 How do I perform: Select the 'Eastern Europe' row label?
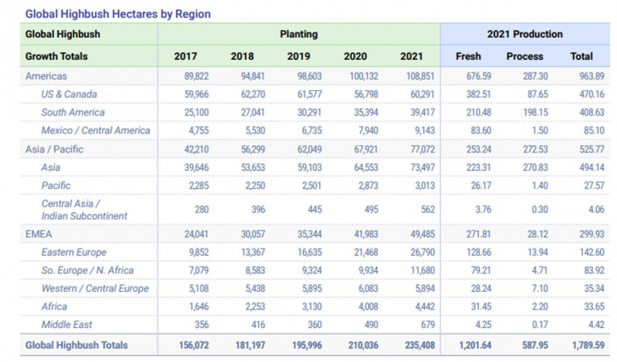pyautogui.click(x=74, y=253)
